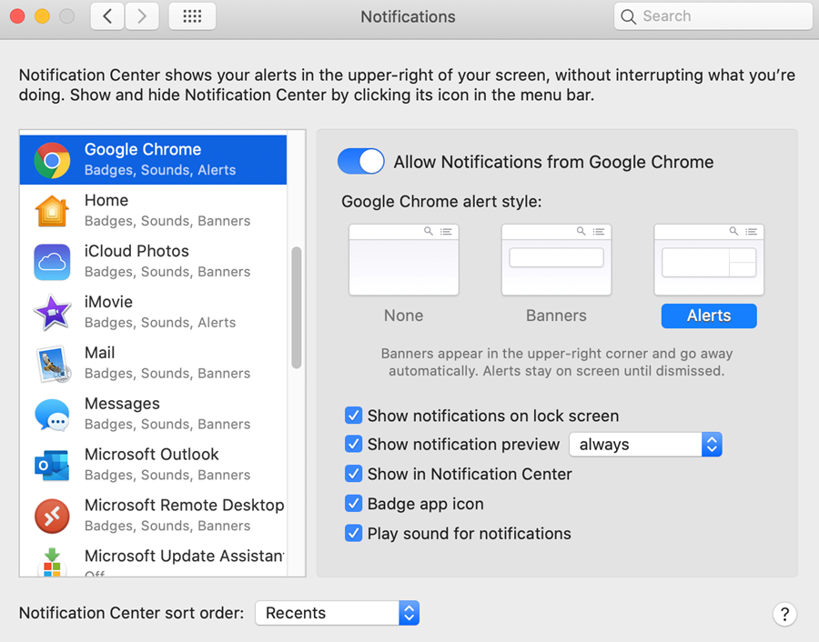This screenshot has width=819, height=642.
Task: Open Notification Center sort order Recents dropdown
Action: pyautogui.click(x=338, y=613)
